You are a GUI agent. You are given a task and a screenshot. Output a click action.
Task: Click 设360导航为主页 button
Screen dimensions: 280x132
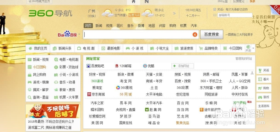pos(39,1)
